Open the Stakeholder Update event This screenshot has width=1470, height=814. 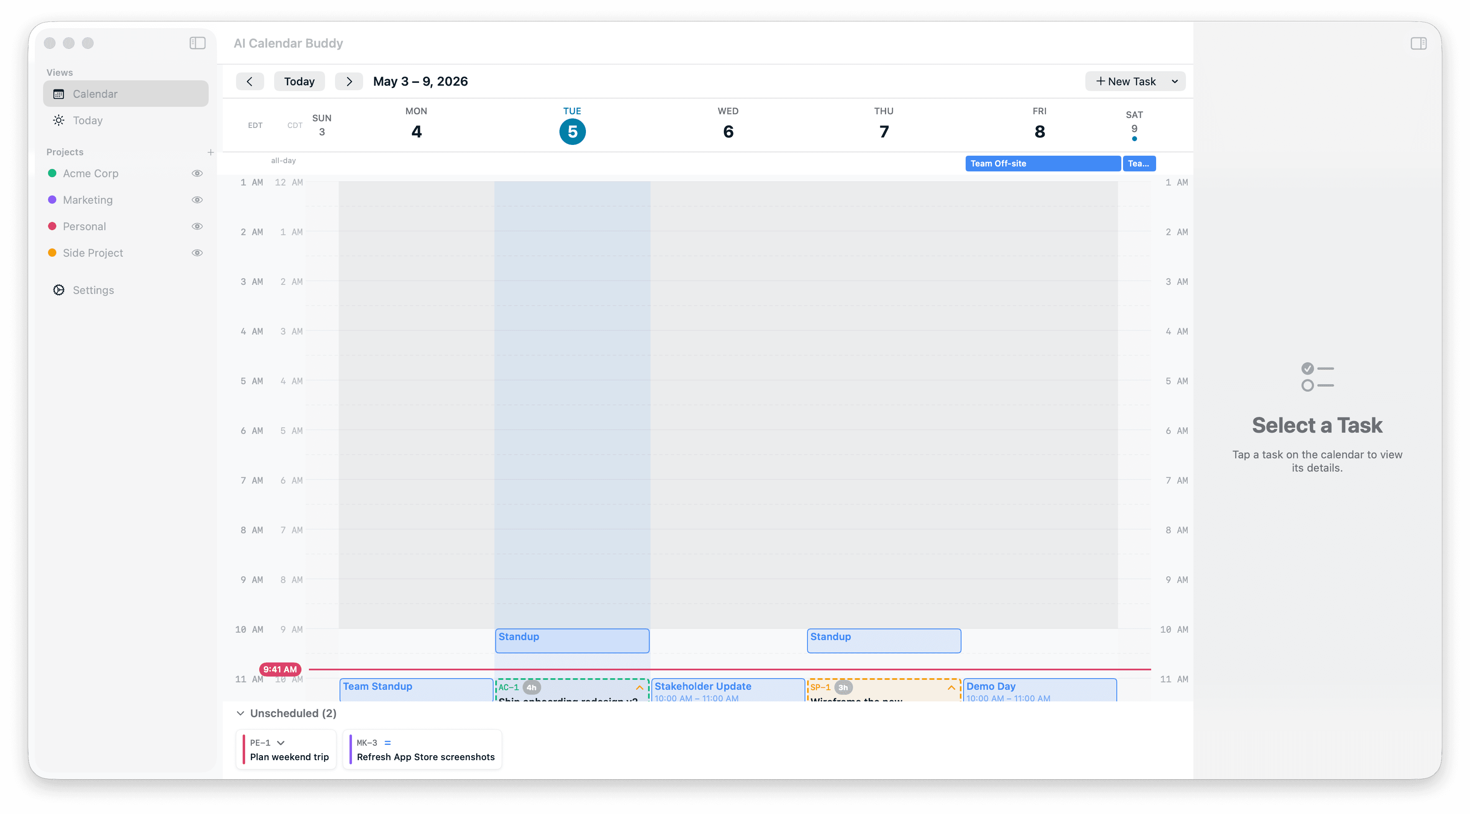728,690
